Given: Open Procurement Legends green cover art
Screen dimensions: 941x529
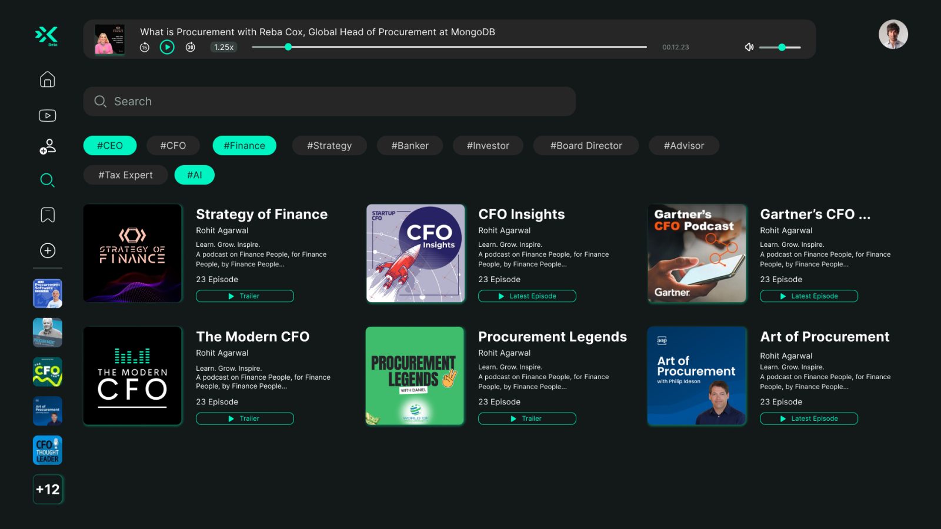Looking at the screenshot, I should [415, 376].
